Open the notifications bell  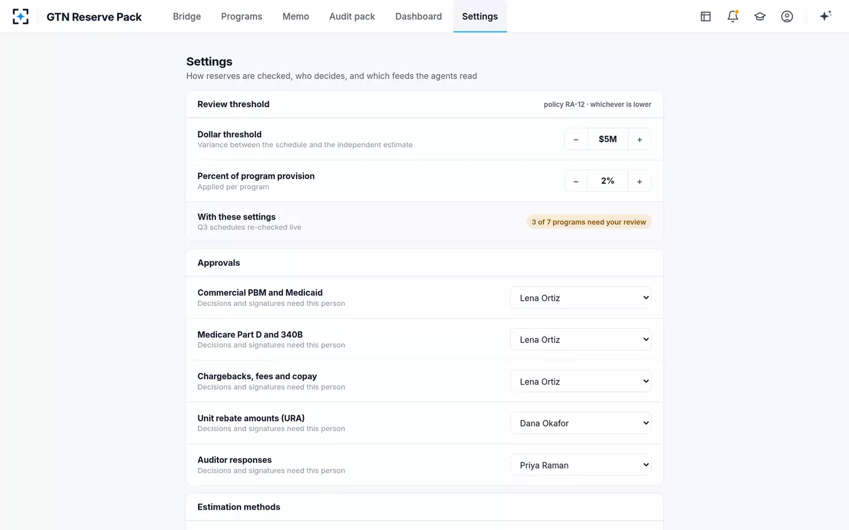pos(733,16)
